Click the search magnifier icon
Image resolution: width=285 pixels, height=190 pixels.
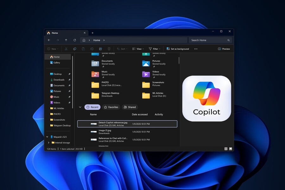pyautogui.click(x=229, y=40)
